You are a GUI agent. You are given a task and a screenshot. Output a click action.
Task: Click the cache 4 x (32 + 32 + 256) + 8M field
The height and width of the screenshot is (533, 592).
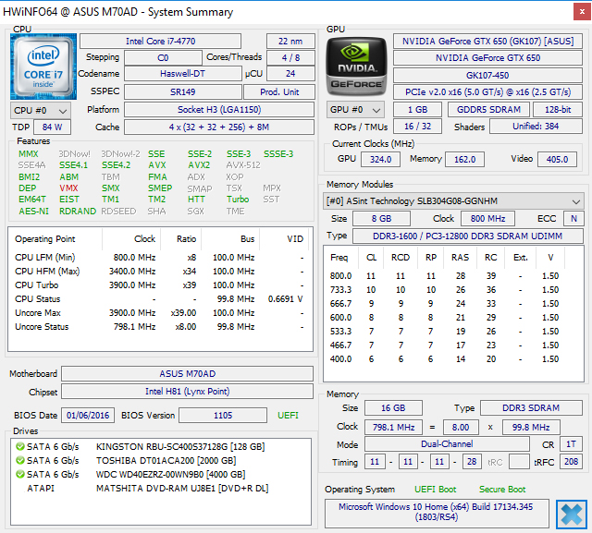(x=219, y=127)
